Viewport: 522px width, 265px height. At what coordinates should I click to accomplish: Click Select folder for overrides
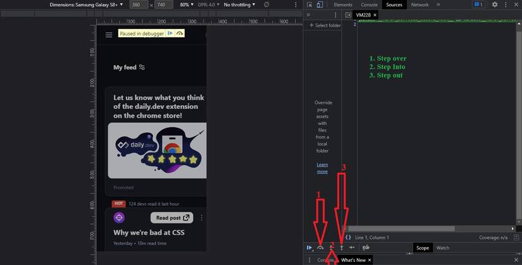325,25
